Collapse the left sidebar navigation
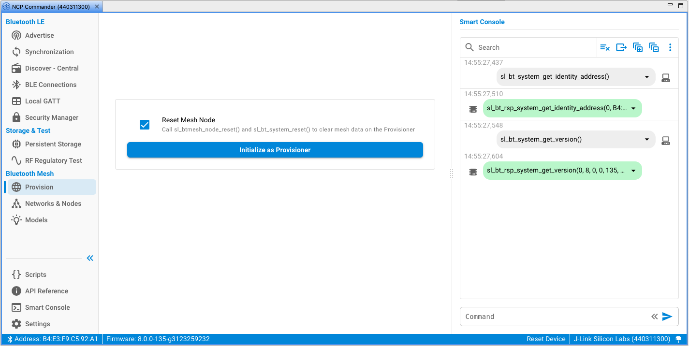689x346 pixels. click(x=90, y=258)
